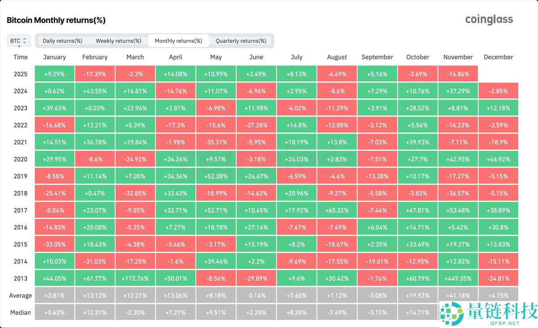Click the January column header

54,57
